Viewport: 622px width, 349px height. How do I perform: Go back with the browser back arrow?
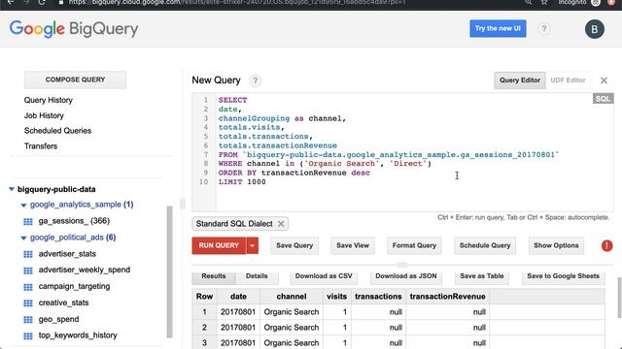11,2
